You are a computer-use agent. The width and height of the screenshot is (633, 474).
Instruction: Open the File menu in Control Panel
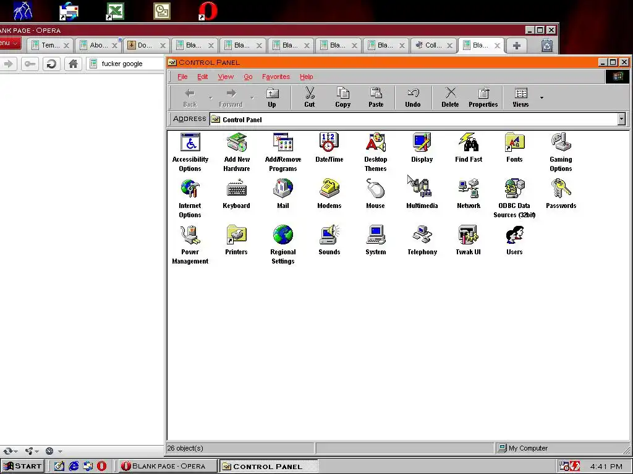(x=182, y=77)
